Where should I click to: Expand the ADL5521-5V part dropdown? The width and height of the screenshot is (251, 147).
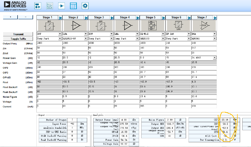click(x=86, y=39)
